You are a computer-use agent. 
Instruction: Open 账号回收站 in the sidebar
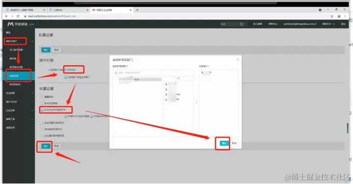15,85
